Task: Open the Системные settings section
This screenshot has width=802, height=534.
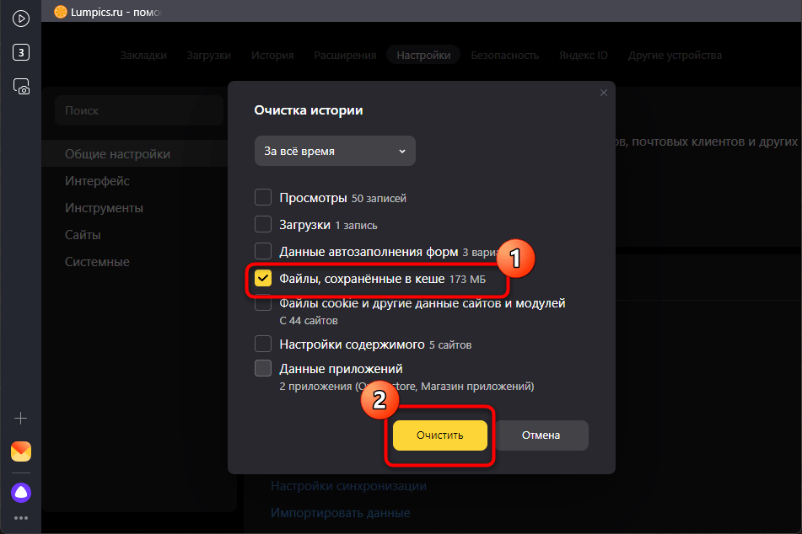Action: [97, 262]
